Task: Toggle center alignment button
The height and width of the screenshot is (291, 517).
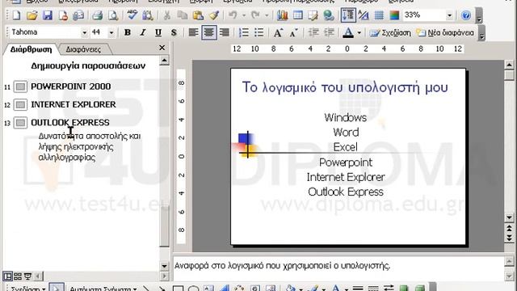Action: 209,32
